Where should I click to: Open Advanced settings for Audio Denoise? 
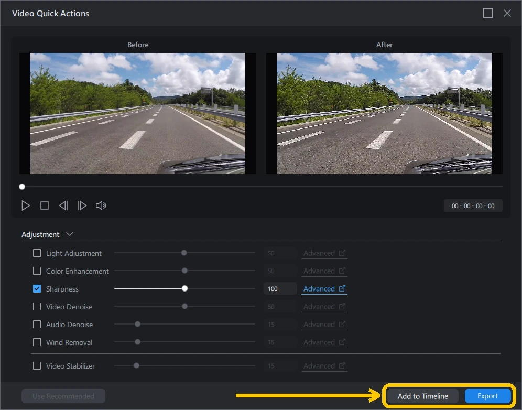(324, 325)
